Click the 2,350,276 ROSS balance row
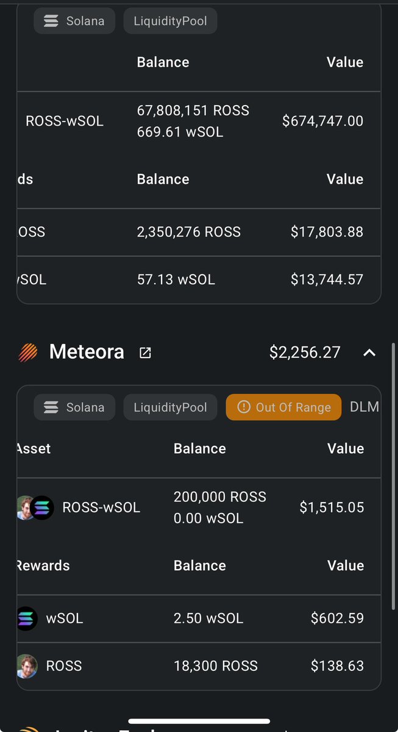398x732 pixels. 199,232
